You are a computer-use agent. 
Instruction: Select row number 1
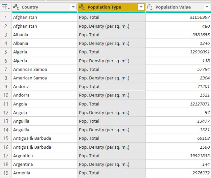[6, 17]
